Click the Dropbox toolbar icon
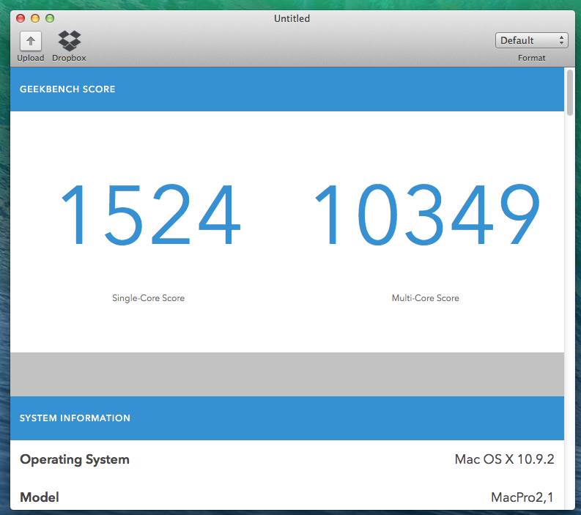 point(70,41)
